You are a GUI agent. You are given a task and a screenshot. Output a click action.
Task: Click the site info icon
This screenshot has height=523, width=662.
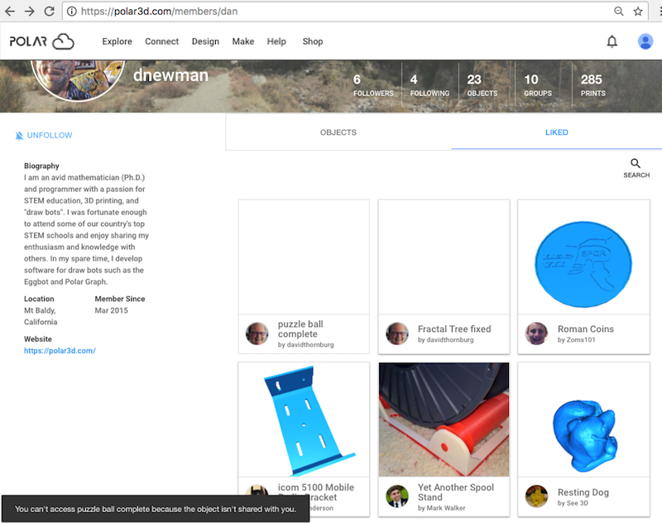(72, 12)
